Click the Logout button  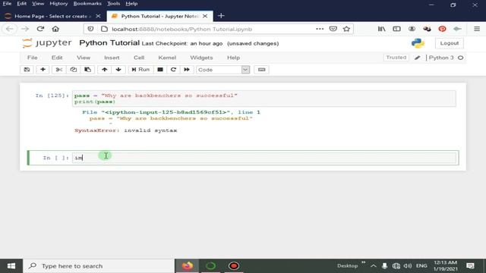coord(450,43)
